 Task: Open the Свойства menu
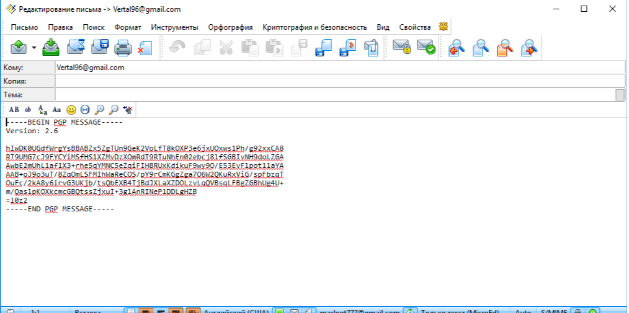[415, 27]
